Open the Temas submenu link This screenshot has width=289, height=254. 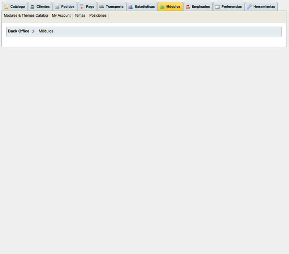pos(80,16)
